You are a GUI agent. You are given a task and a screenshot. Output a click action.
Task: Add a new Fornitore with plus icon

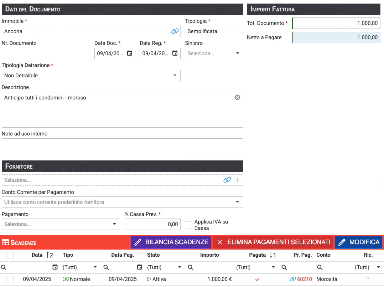coord(238,180)
